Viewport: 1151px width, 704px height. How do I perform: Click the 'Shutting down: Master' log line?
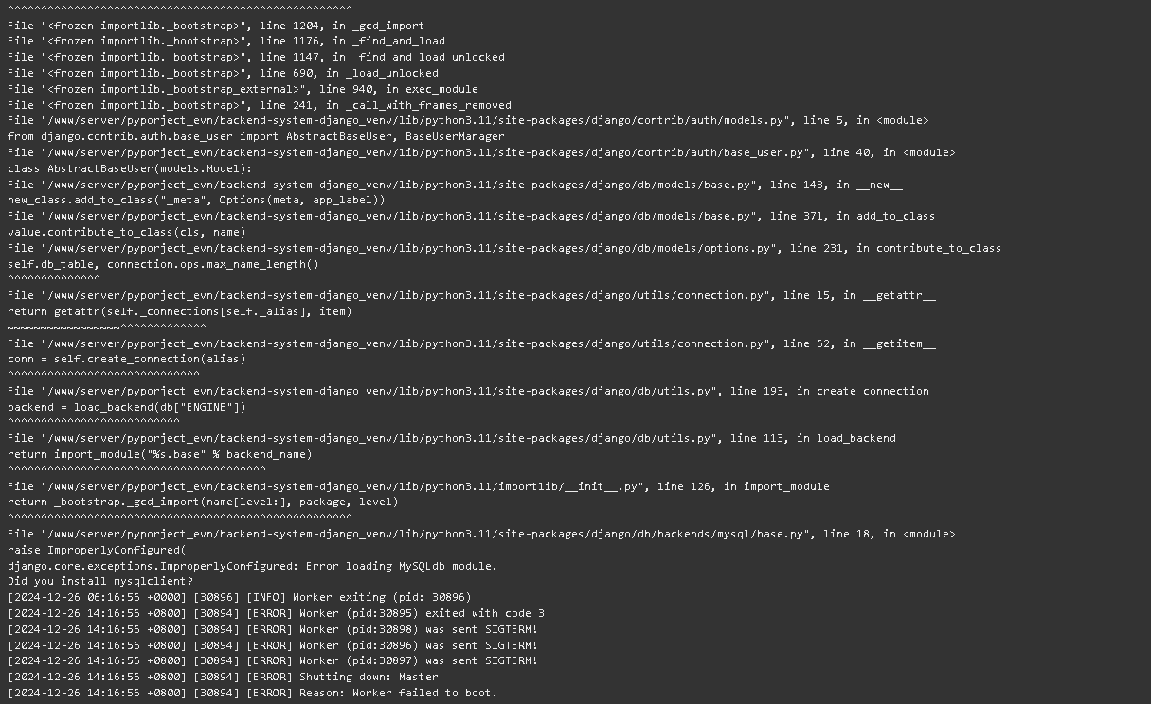tap(223, 677)
